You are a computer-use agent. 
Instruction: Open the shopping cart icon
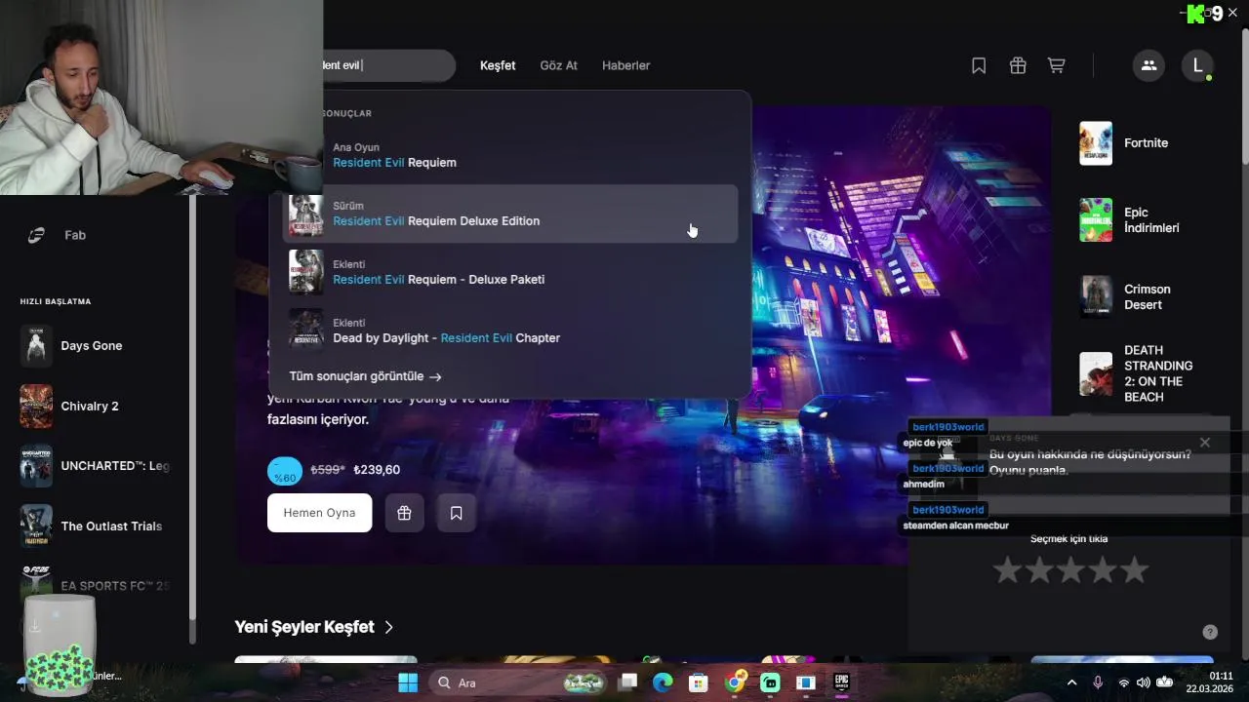pos(1056,65)
